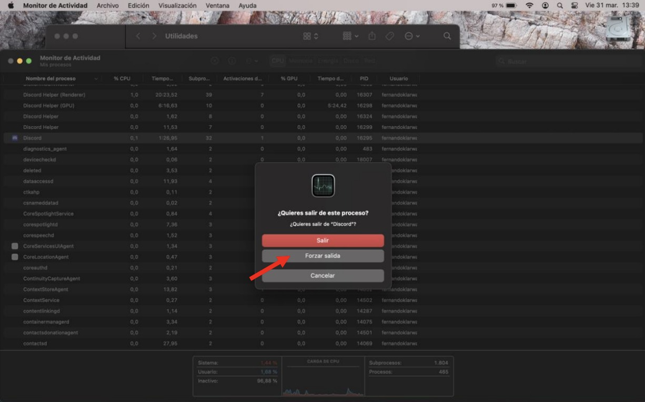Open Control Center from menu bar
The image size is (645, 402).
click(575, 5)
